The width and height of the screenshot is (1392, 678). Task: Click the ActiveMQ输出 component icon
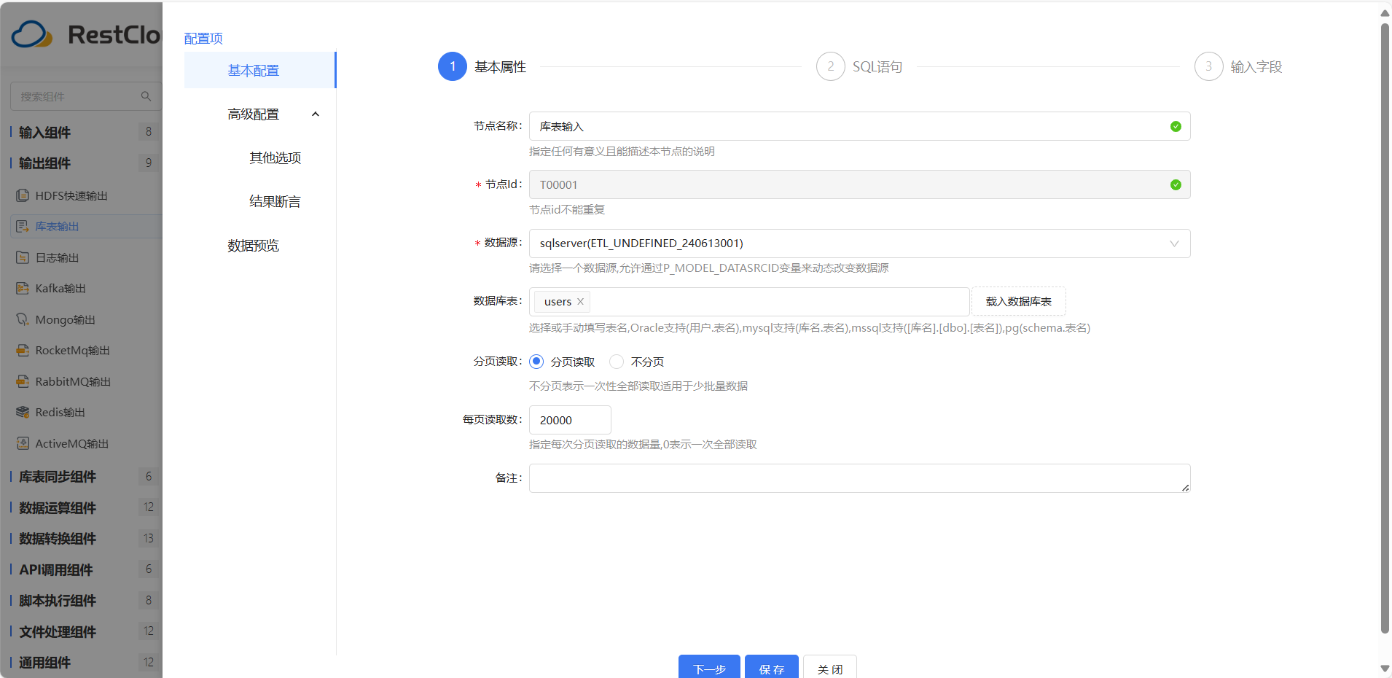[x=23, y=443]
